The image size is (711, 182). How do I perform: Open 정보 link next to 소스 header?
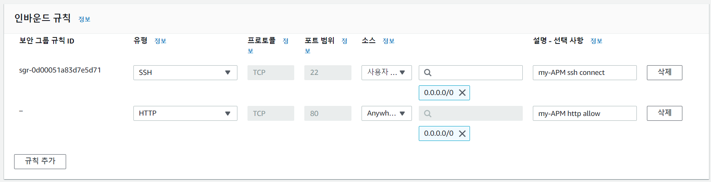[x=389, y=41]
